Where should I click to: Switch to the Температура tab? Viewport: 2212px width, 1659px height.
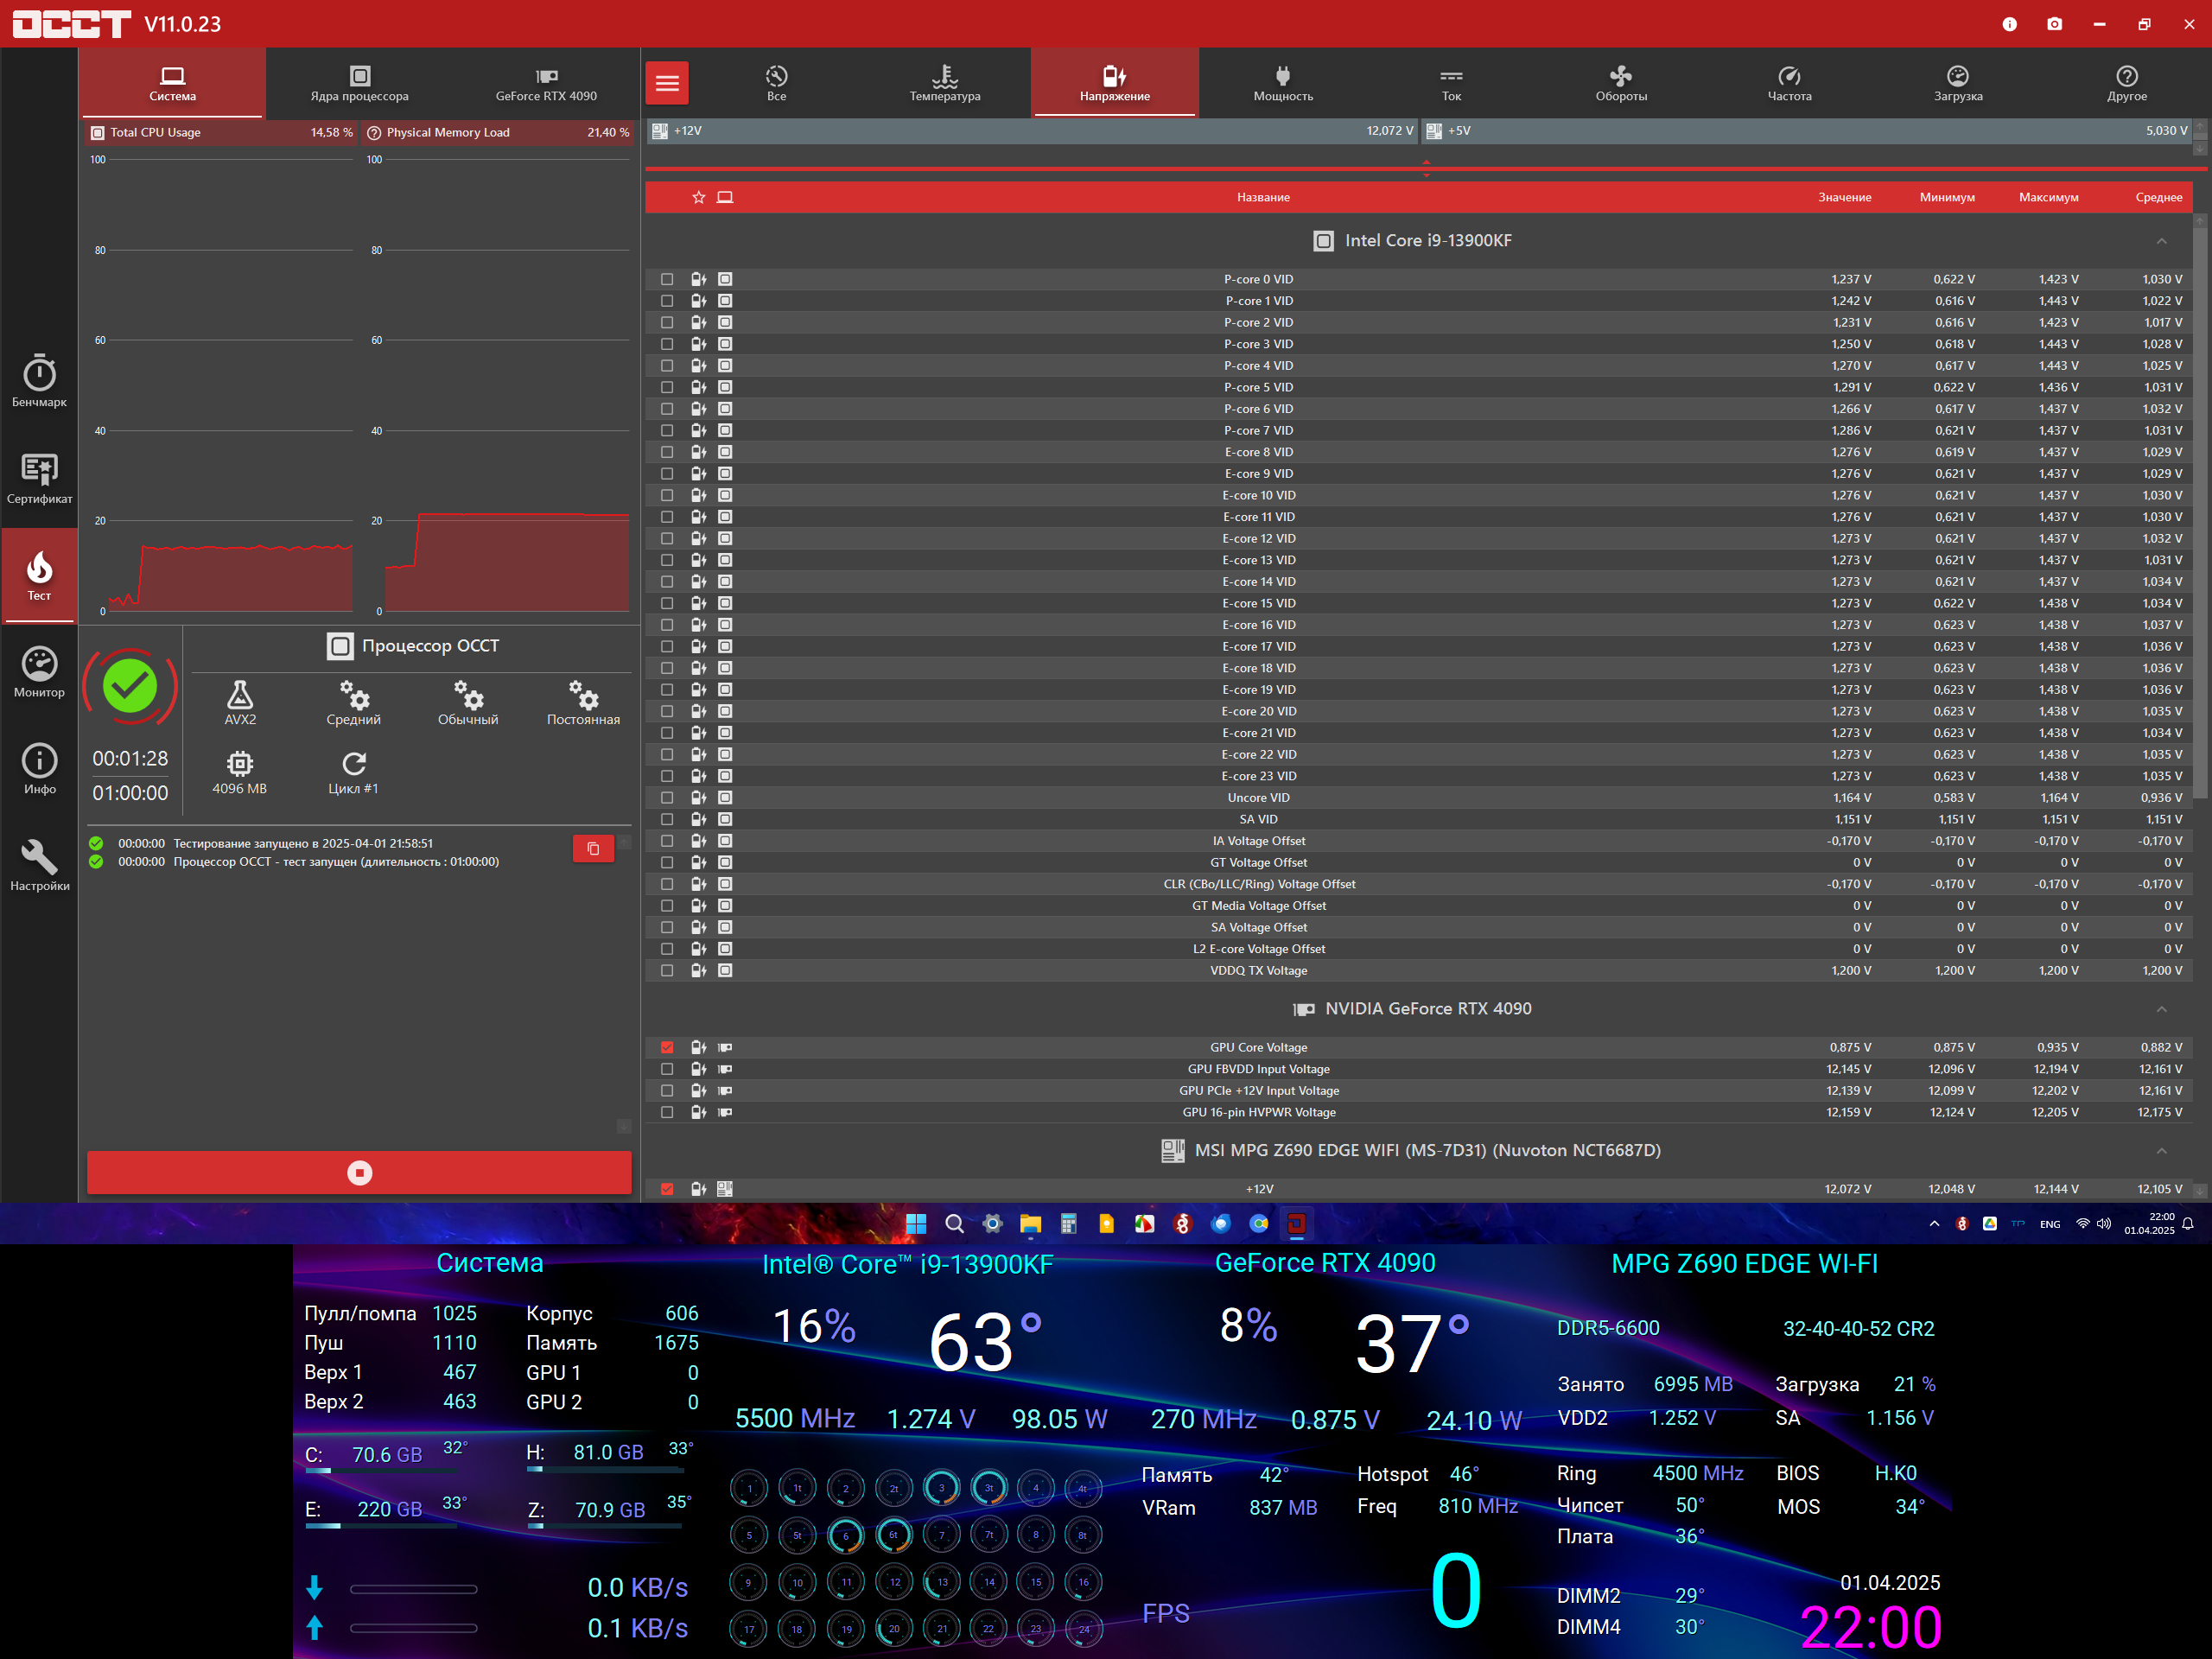point(944,84)
